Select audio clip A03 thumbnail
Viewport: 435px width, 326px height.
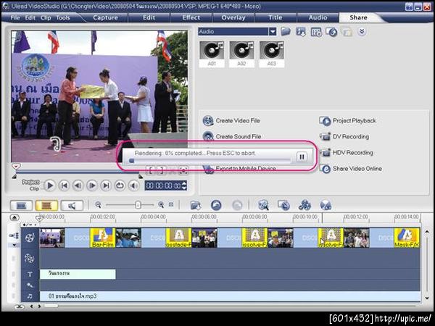[x=272, y=54]
